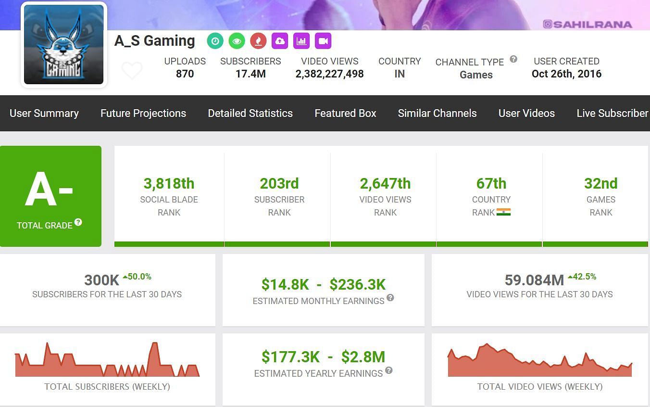Screen dimensions: 650x407
Task: Click the video views count 2,382,227,498
Action: coord(330,74)
